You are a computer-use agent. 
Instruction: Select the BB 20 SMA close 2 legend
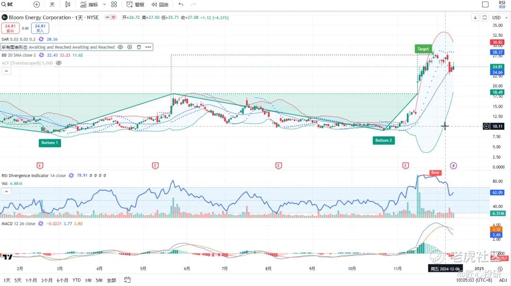point(18,55)
